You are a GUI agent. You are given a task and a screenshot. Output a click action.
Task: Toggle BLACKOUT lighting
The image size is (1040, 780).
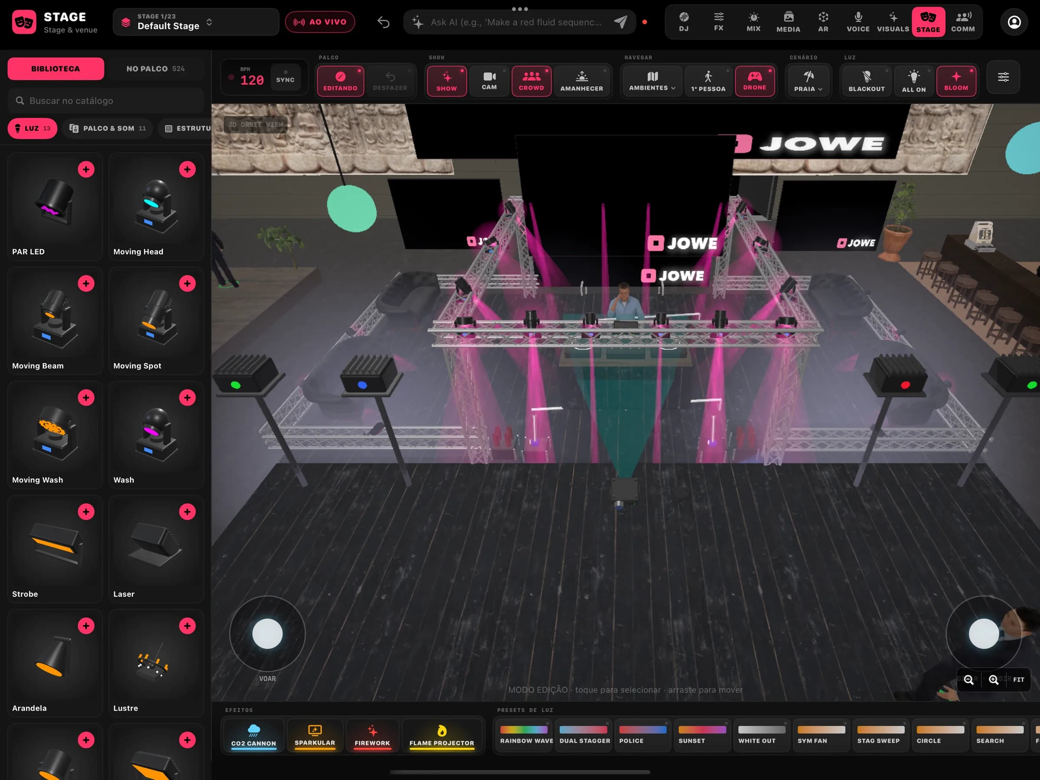pos(867,81)
